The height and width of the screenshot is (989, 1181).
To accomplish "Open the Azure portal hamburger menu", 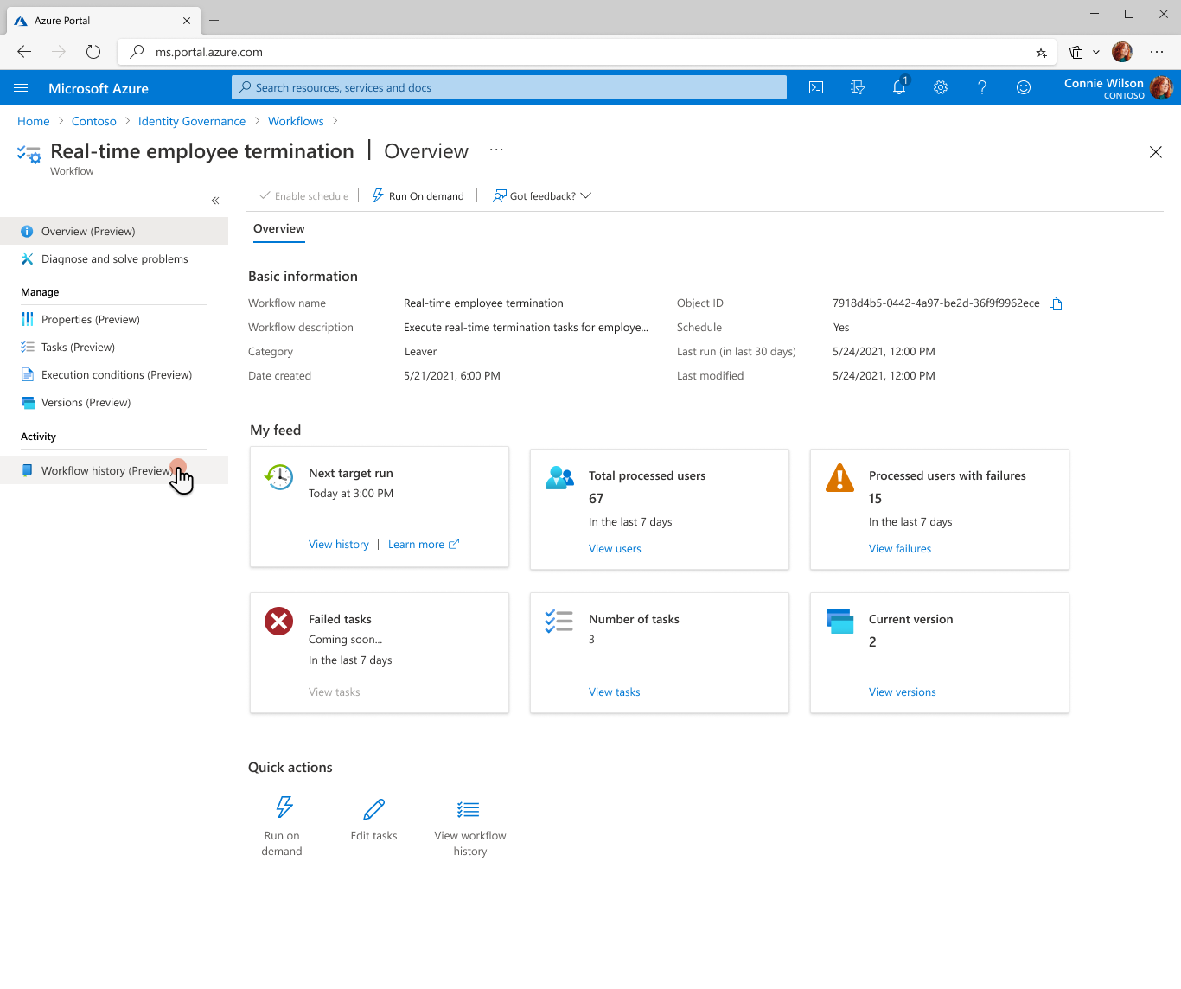I will [22, 87].
